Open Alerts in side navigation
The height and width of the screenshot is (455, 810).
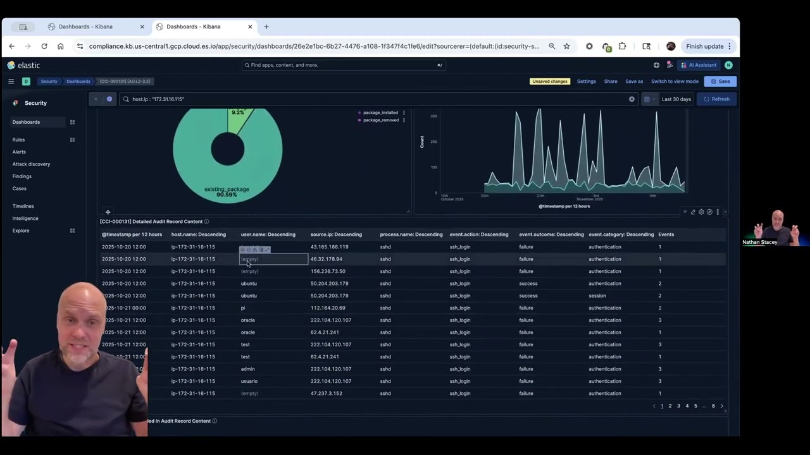click(x=19, y=152)
